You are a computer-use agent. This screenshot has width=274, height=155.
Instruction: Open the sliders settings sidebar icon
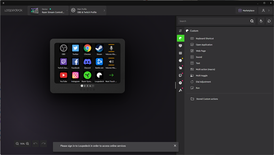click(180, 31)
